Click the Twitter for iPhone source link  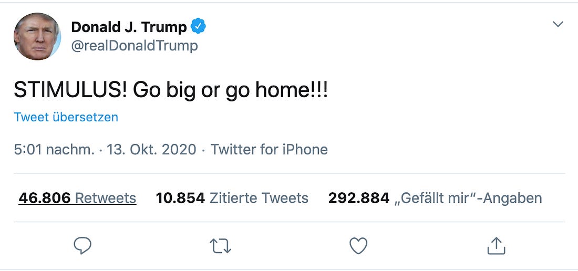click(x=269, y=150)
